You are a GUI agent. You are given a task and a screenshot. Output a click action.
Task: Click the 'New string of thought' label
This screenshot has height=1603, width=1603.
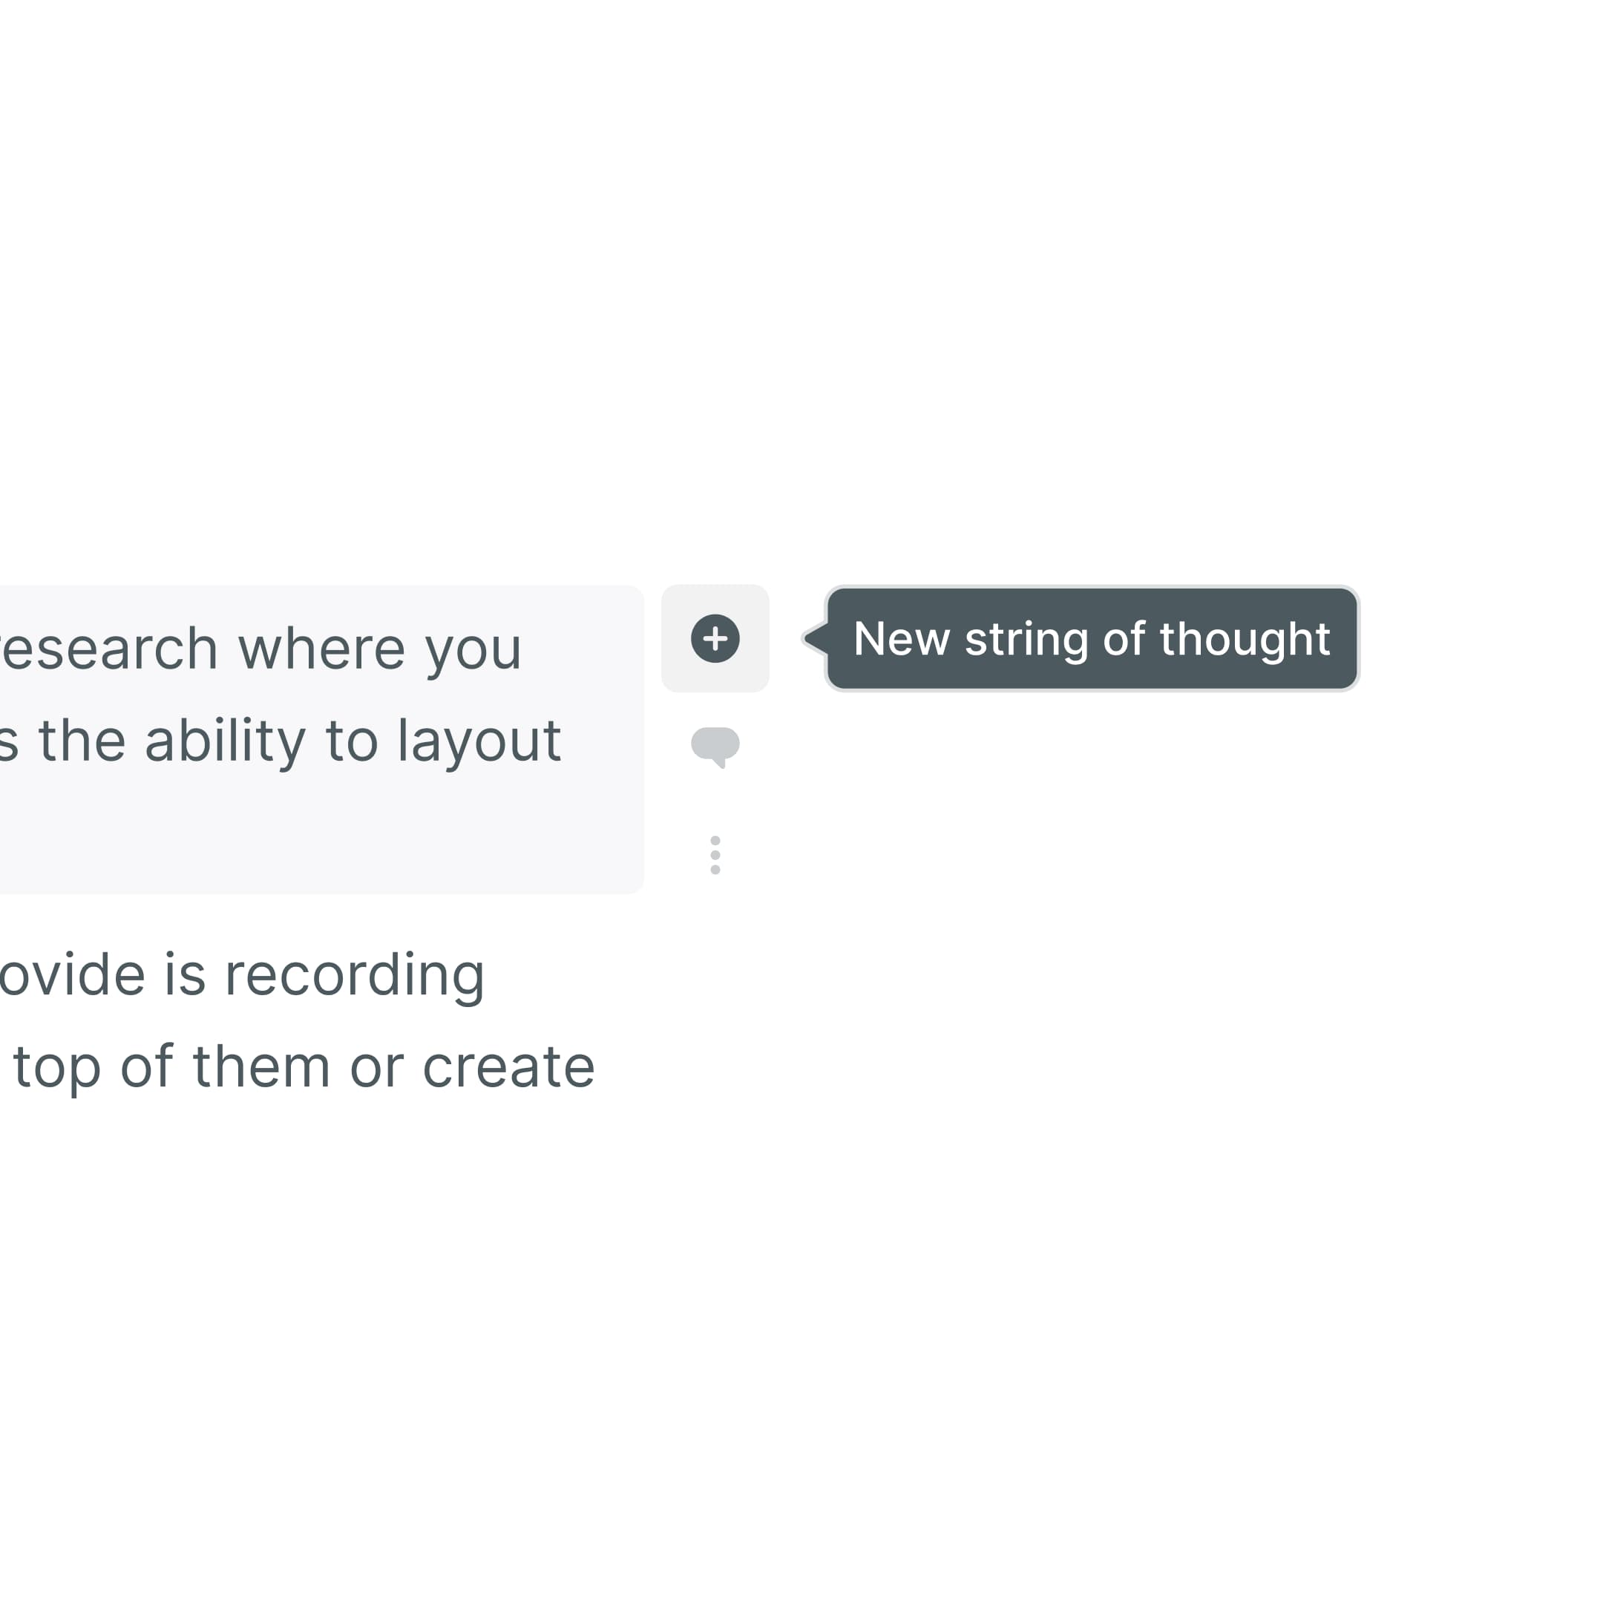(x=1088, y=637)
